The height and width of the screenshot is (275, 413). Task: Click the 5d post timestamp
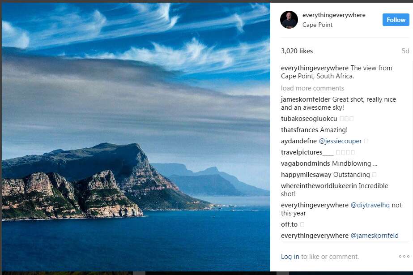(x=405, y=51)
